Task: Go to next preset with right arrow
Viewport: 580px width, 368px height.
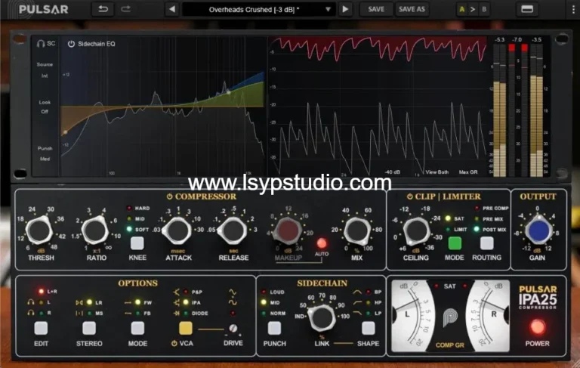Action: click(345, 9)
